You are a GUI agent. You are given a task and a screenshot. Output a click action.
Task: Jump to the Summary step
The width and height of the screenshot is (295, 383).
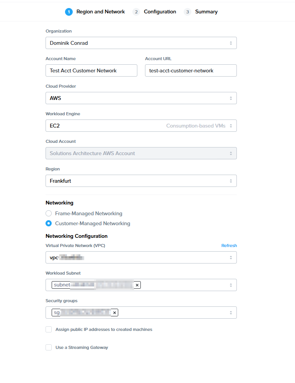tap(206, 12)
